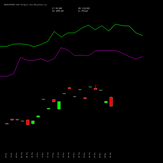Click the 20 Nov date label

(x=68, y=155)
